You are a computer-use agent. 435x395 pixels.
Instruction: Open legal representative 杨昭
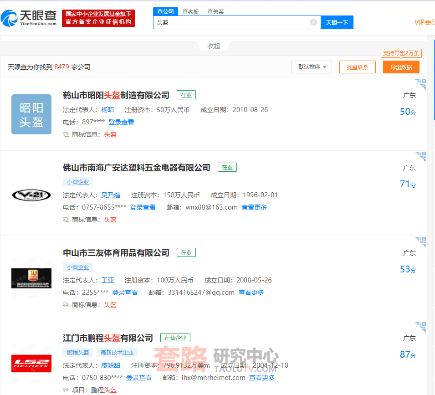click(x=107, y=110)
